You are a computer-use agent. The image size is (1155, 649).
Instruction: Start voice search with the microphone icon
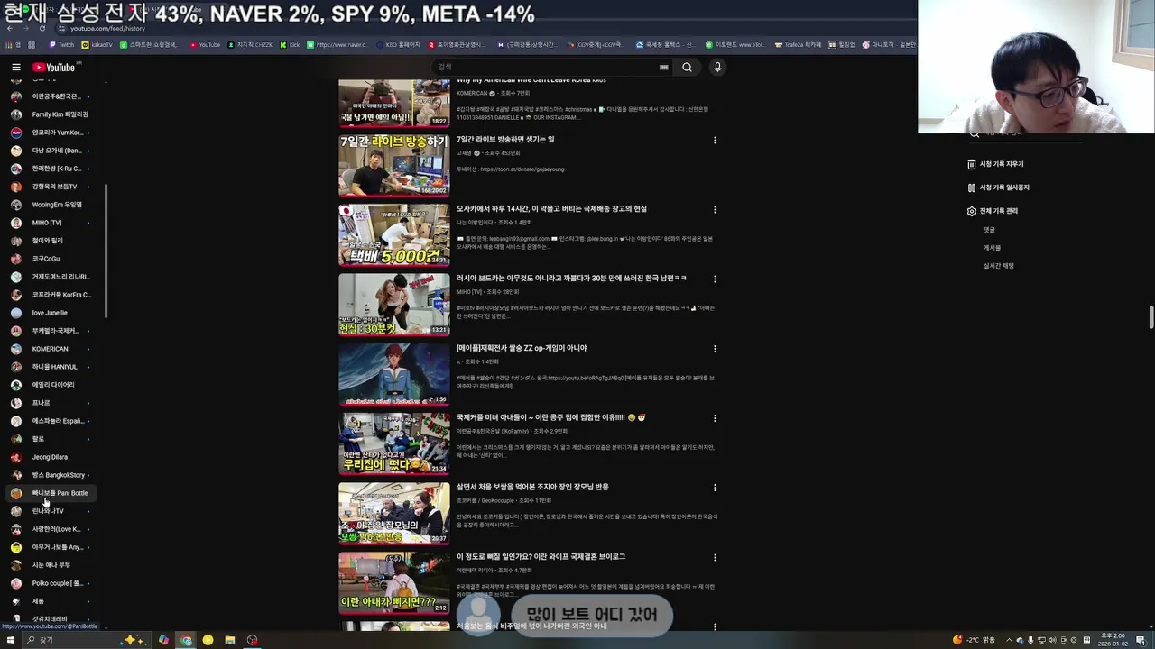point(717,67)
